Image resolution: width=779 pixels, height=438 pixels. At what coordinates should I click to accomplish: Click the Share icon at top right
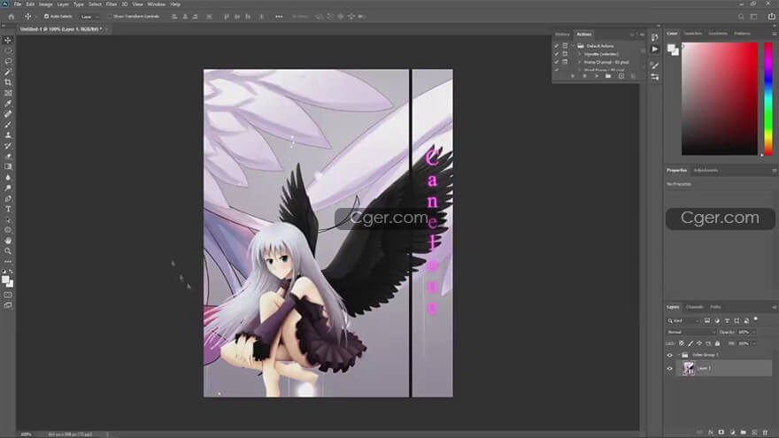tap(771, 17)
